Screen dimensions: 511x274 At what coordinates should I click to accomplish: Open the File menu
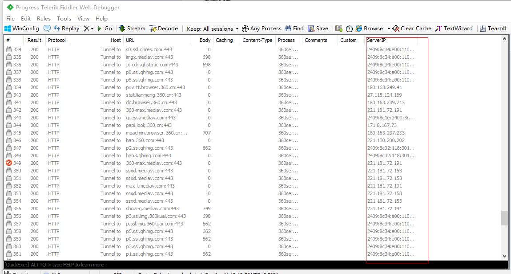click(x=10, y=19)
